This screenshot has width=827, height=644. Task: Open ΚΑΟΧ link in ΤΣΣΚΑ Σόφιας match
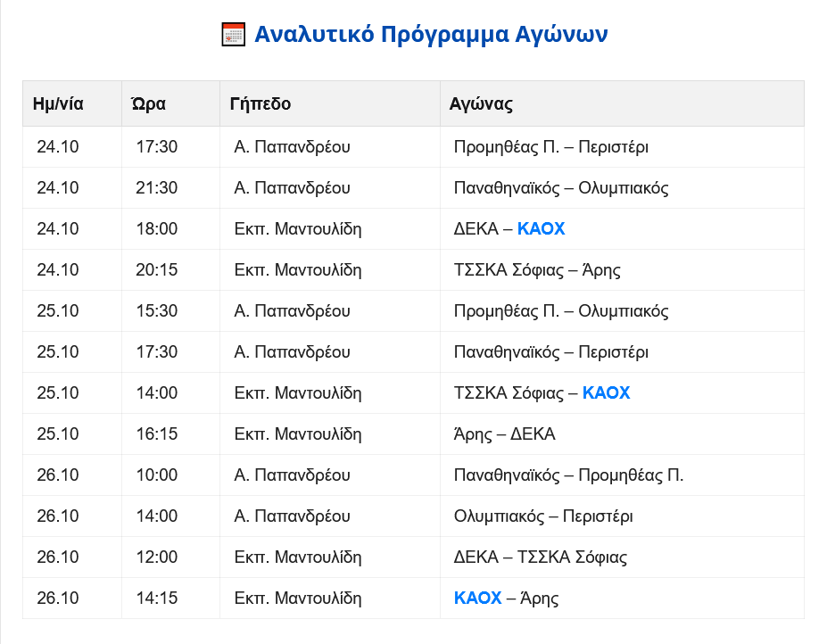pyautogui.click(x=606, y=393)
